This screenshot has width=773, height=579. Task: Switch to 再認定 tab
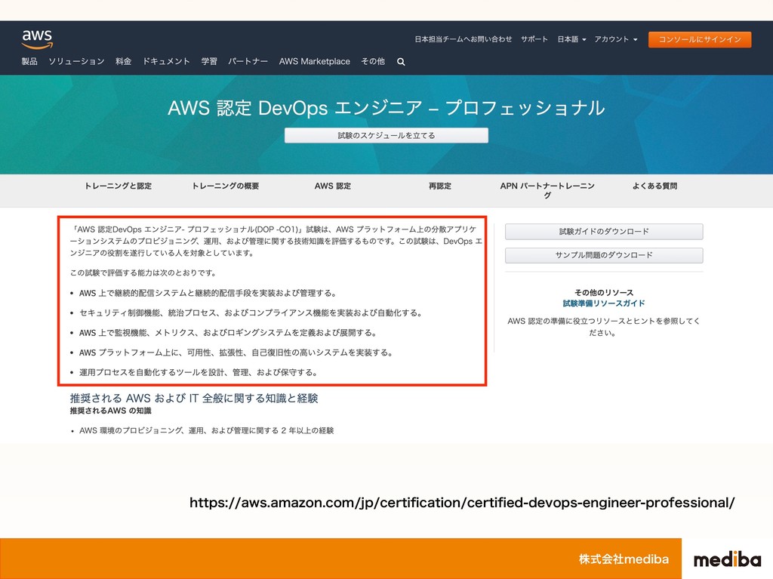(440, 186)
